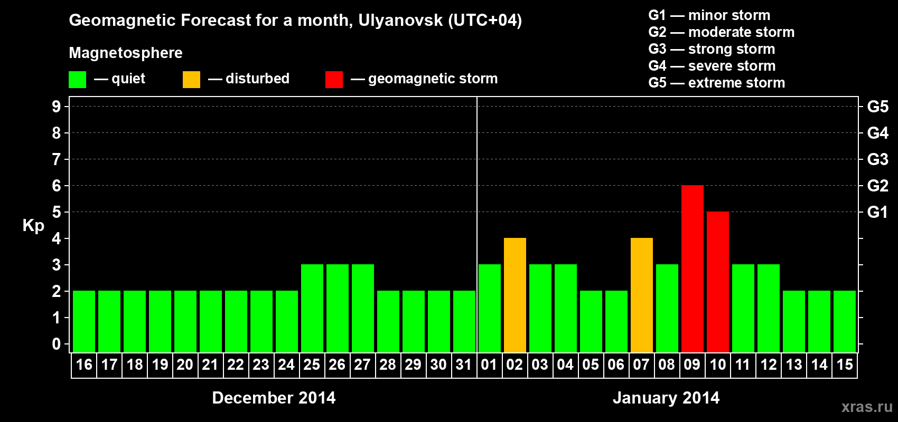The height and width of the screenshot is (422, 898).
Task: Click the 'January 2014' month label
Action: click(x=666, y=398)
